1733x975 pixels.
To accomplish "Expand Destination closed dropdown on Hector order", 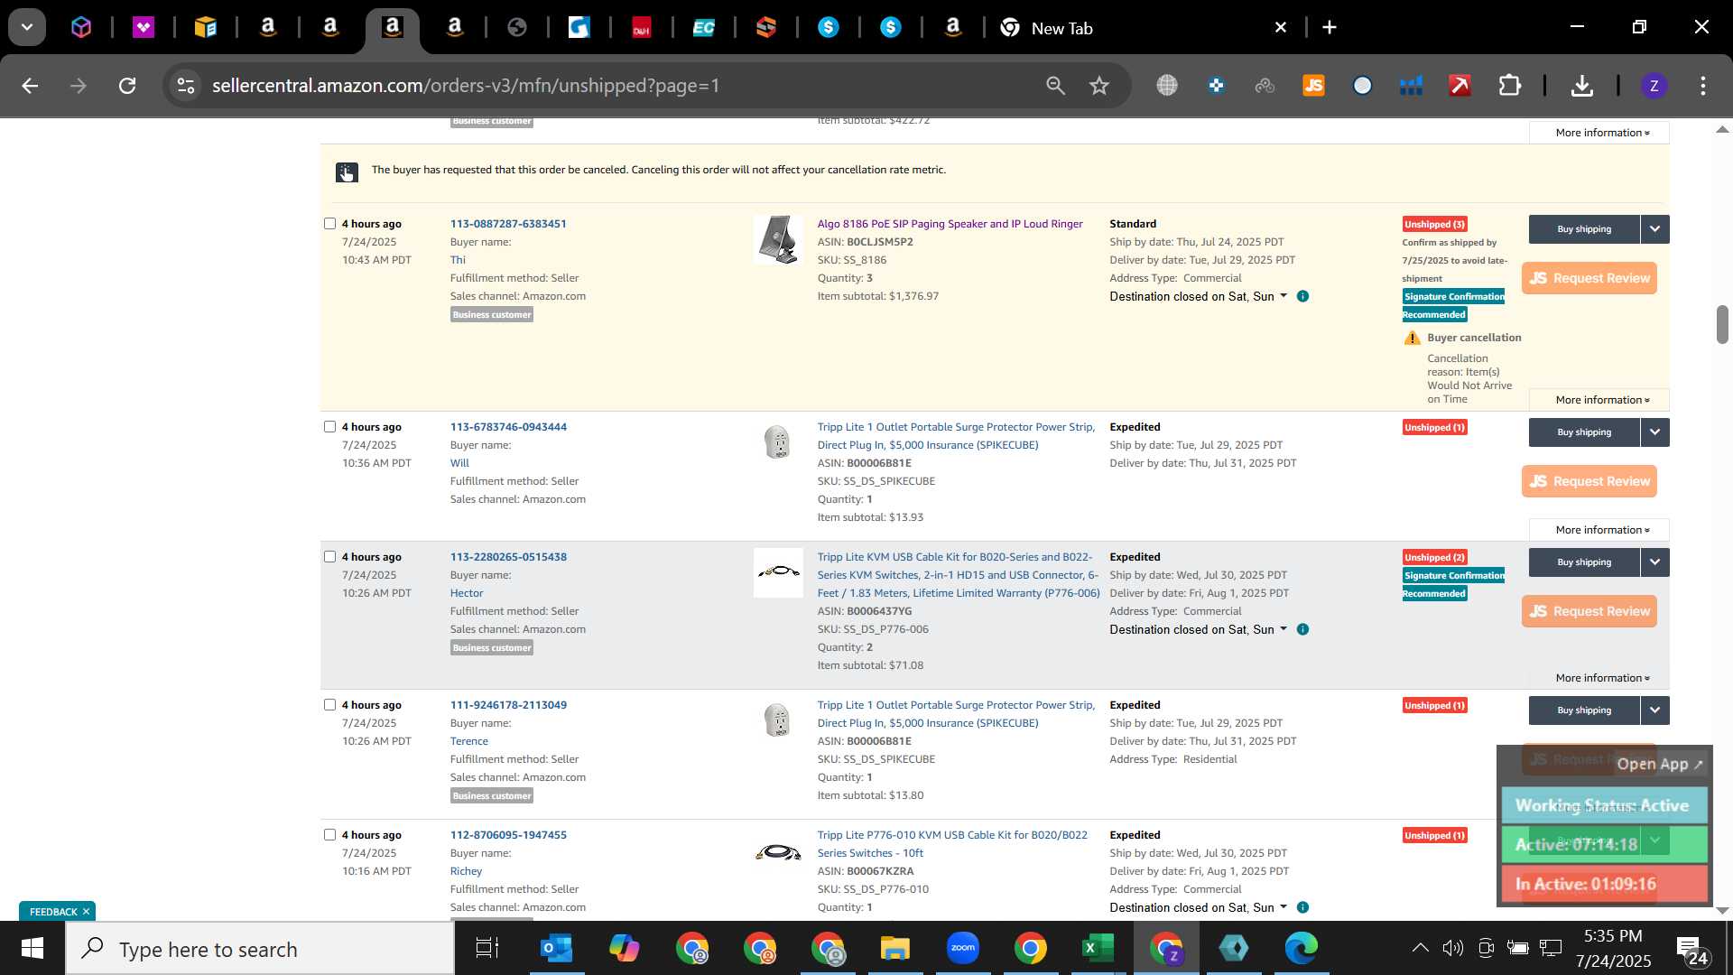I will coord(1284,629).
